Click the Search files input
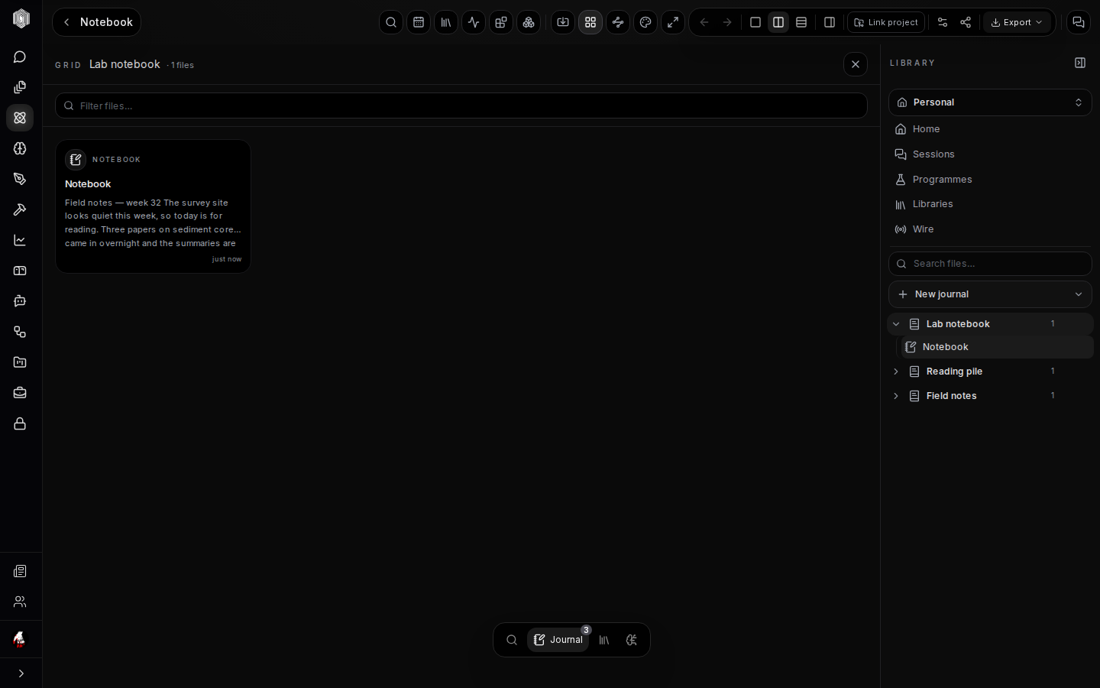Screen dimensions: 1100x688 click(x=990, y=264)
